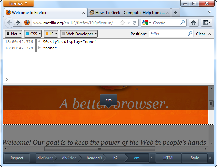The width and height of the screenshot is (217, 167).
Task: Switch to the How-To Geek tab
Action: (x=129, y=13)
